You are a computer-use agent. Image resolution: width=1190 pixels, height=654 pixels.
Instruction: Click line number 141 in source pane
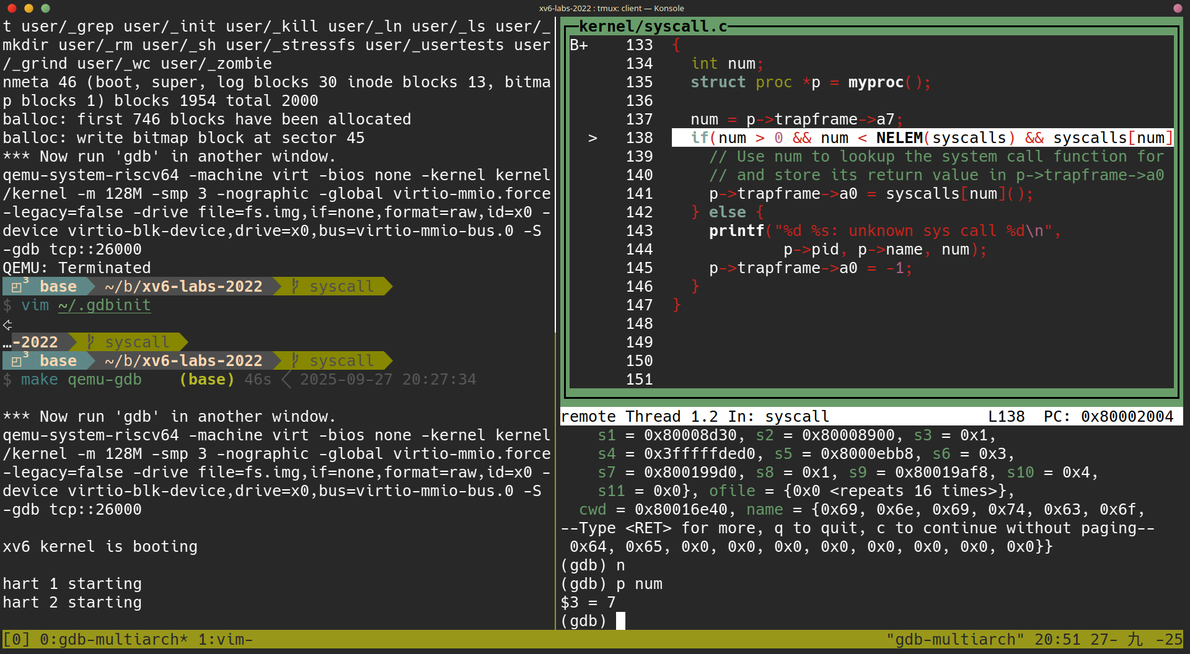coord(639,194)
